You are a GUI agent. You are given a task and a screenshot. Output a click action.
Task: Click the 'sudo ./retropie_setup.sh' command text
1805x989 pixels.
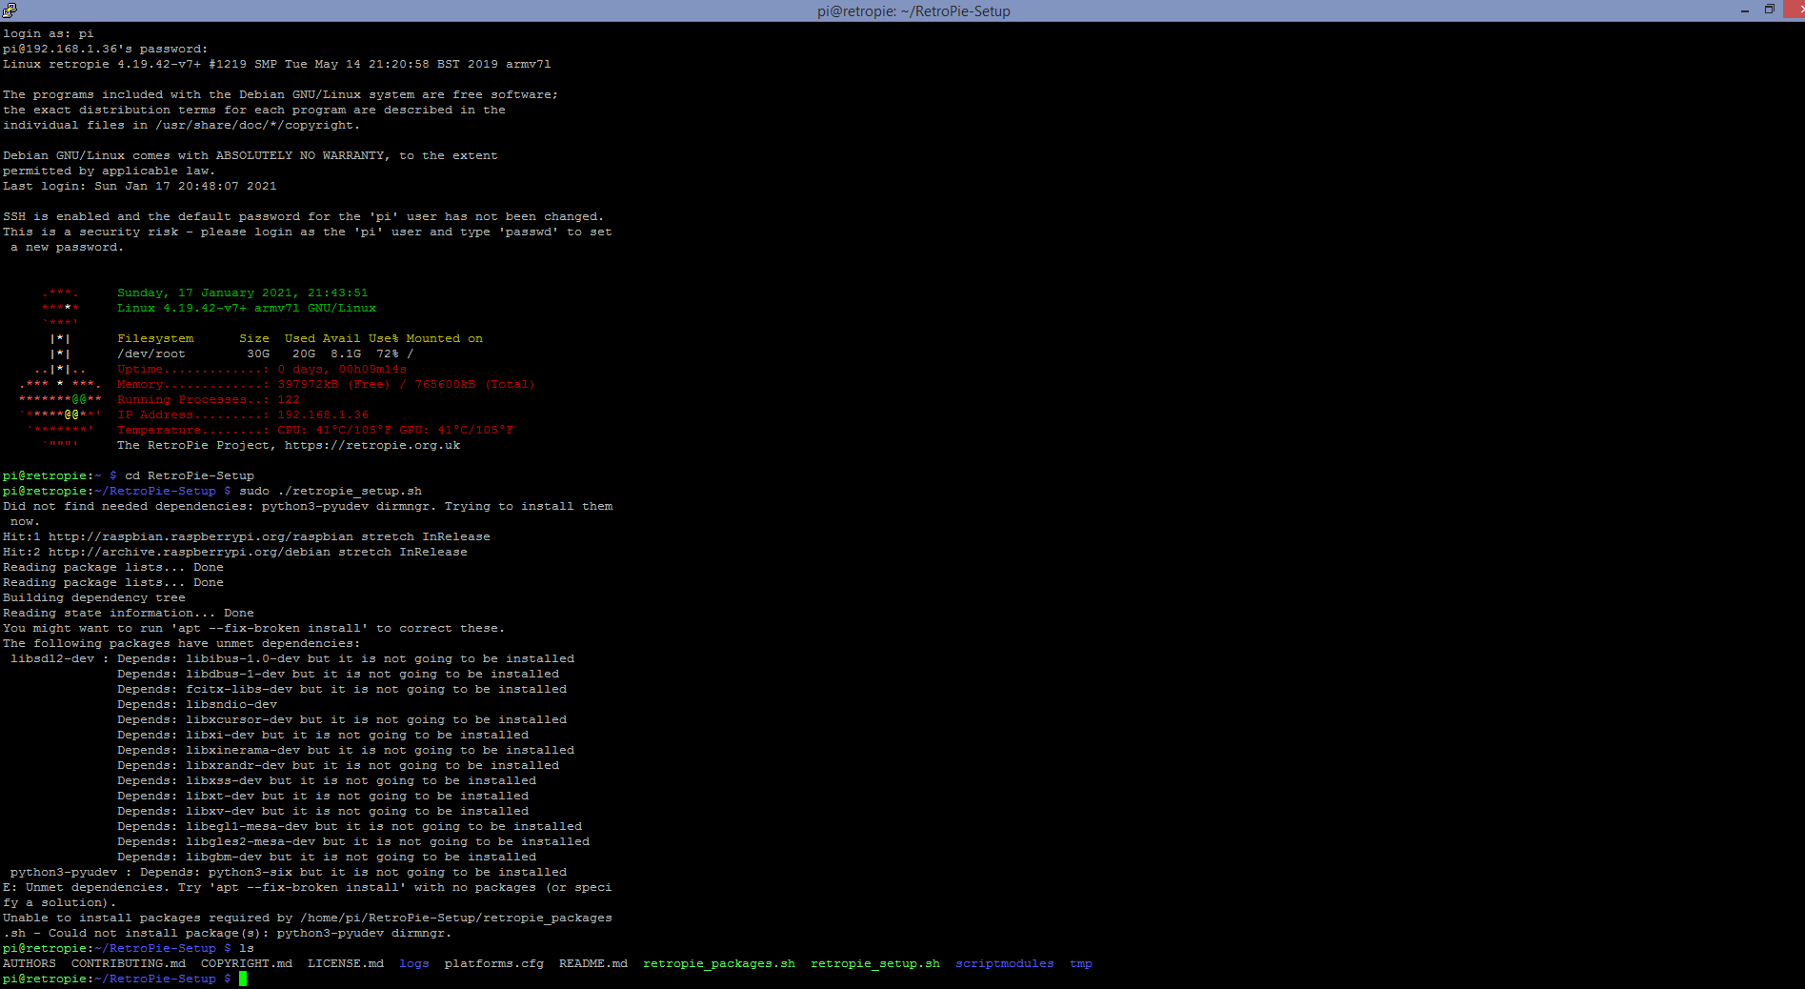tap(330, 491)
